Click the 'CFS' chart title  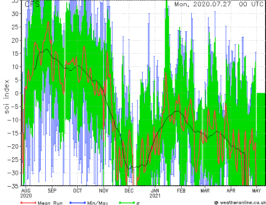(32, 4)
